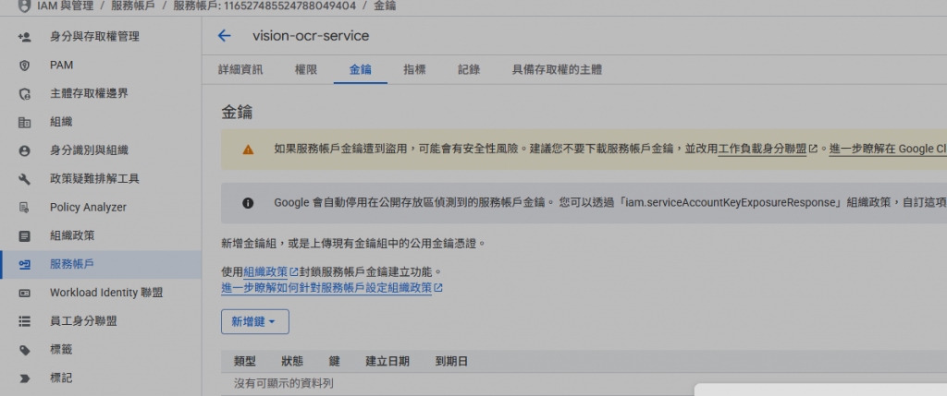Click the 類型 column header

point(244,362)
